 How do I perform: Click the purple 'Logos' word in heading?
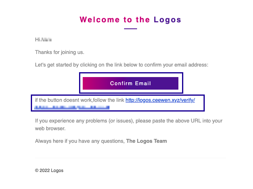click(167, 20)
